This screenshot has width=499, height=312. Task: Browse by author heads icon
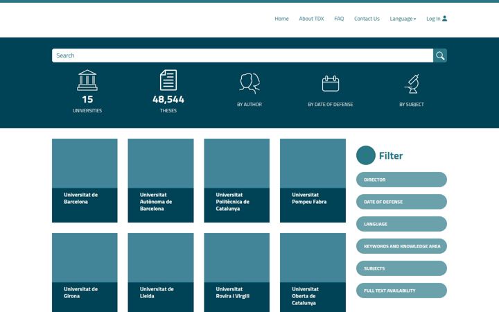(x=249, y=83)
